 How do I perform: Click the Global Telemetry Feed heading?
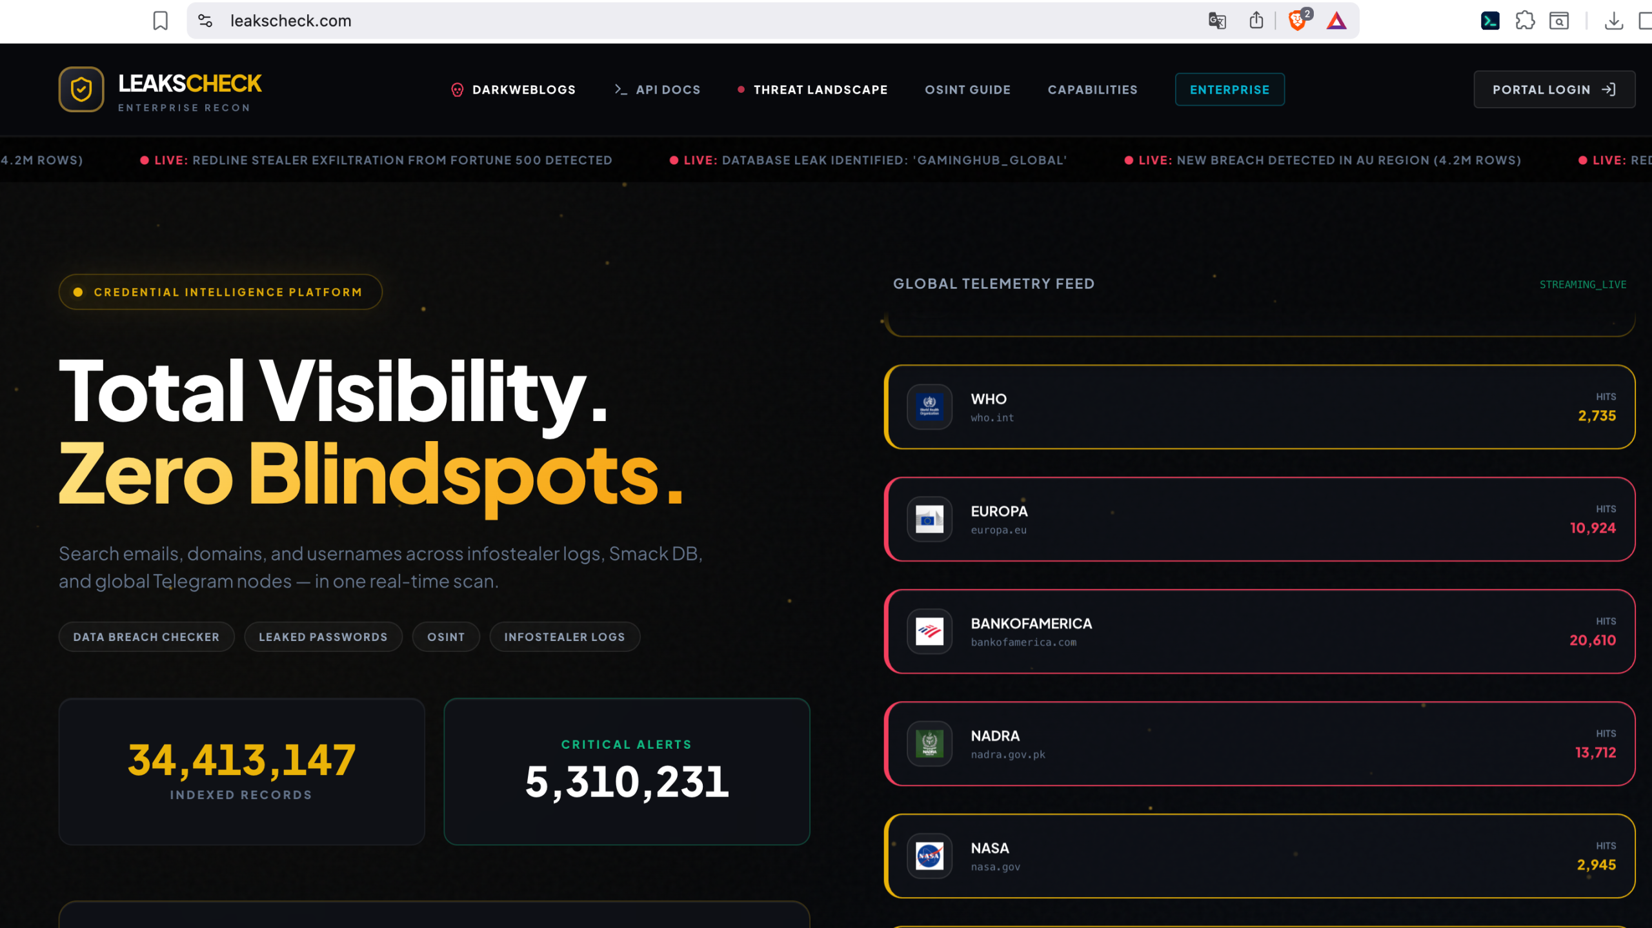994,284
